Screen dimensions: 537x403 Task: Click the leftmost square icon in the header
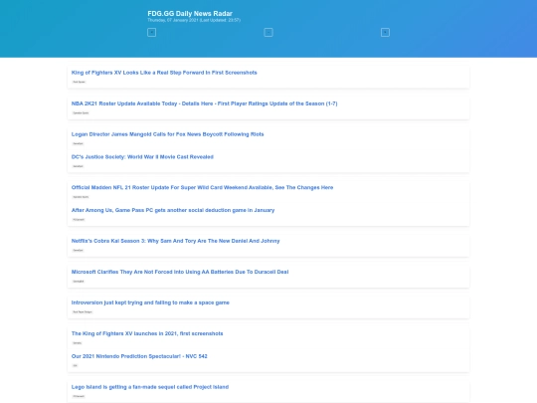click(x=152, y=33)
